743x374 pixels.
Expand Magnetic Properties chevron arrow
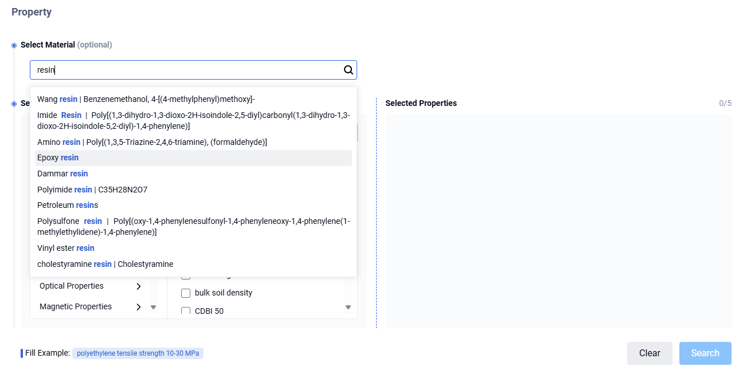tap(138, 307)
